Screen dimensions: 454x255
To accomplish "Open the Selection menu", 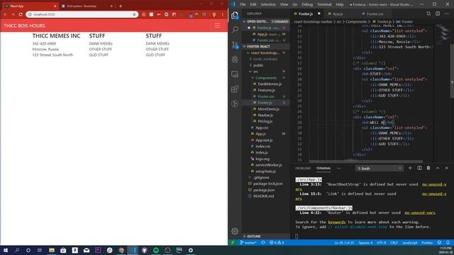I will (268, 4).
